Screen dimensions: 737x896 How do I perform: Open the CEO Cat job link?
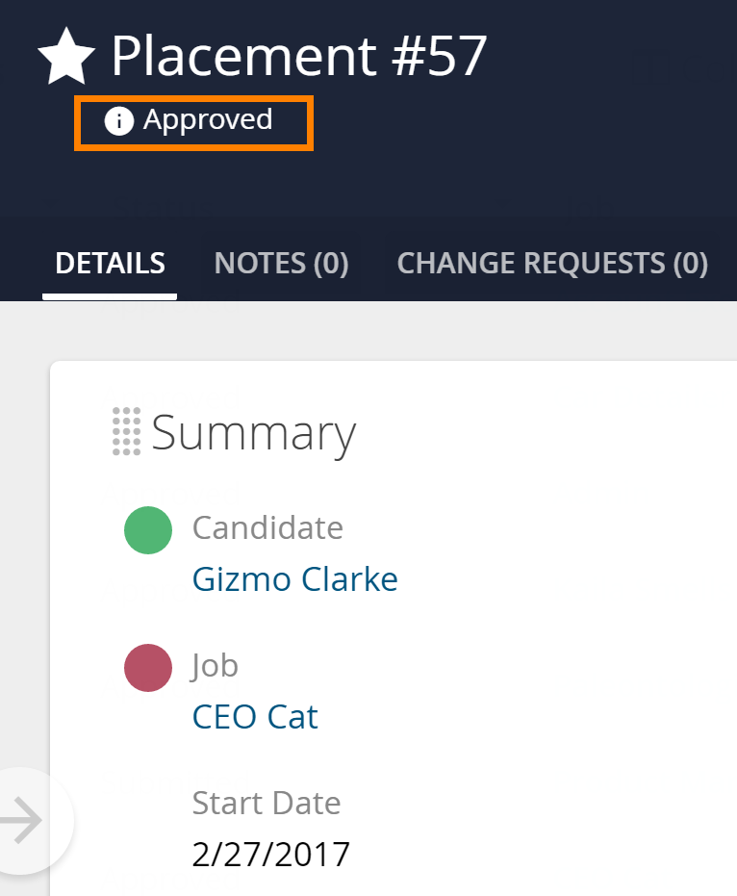[x=255, y=717]
